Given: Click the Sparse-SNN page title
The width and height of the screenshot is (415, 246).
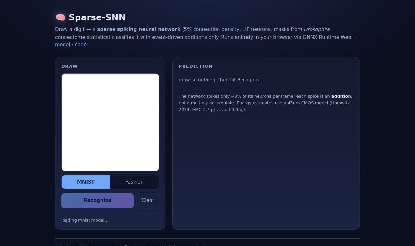Looking at the screenshot, I should click(97, 17).
